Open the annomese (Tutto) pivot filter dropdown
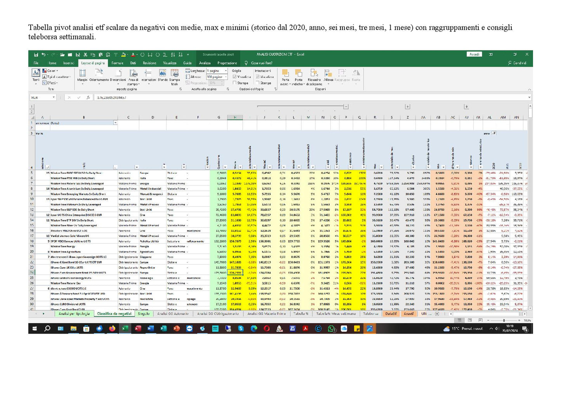561x396 pixels. click(x=115, y=123)
